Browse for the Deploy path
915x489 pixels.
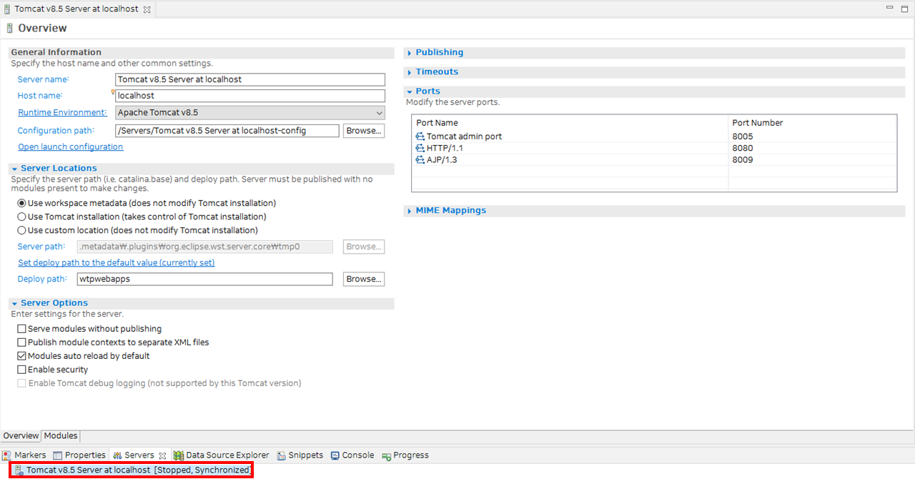364,280
